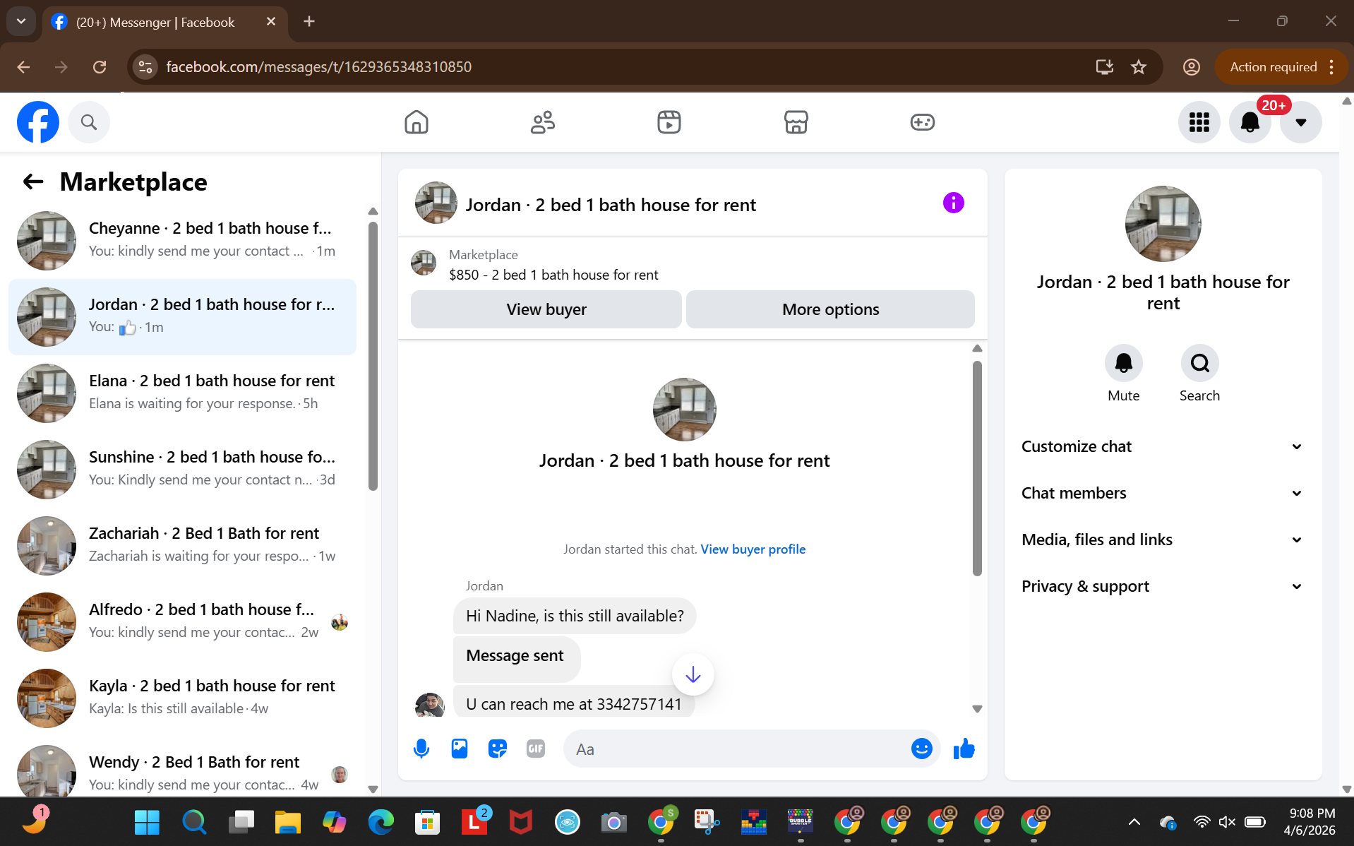The image size is (1354, 846).
Task: Open the tab search dropdown arrow
Action: click(x=21, y=22)
